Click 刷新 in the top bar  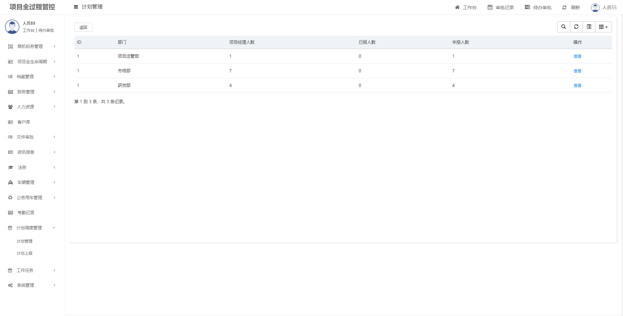point(571,7)
